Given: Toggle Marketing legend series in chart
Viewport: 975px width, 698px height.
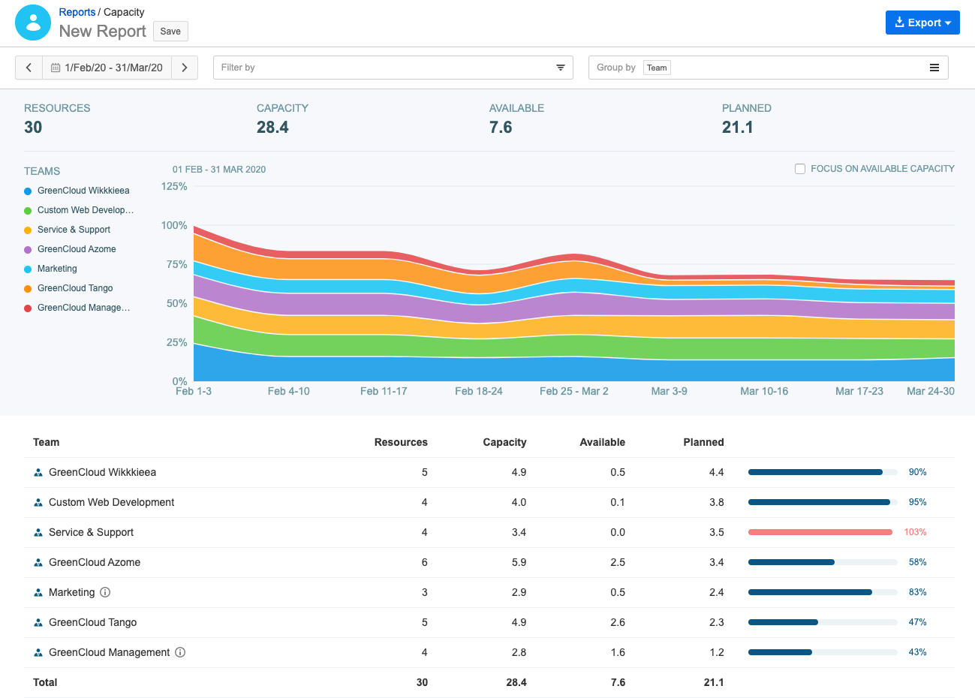Looking at the screenshot, I should (x=57, y=269).
